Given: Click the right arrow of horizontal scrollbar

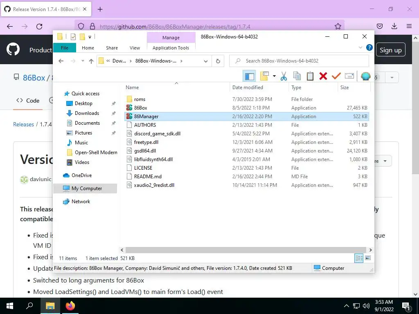Looking at the screenshot, I should click(370, 250).
